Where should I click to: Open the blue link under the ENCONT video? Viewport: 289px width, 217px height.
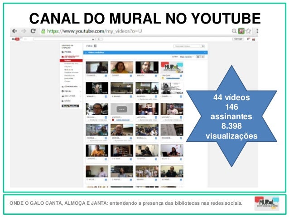124,120
